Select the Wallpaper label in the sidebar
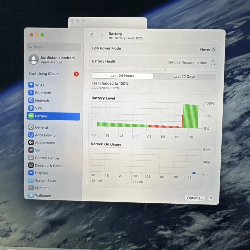This screenshot has height=250, width=250. coord(43,196)
